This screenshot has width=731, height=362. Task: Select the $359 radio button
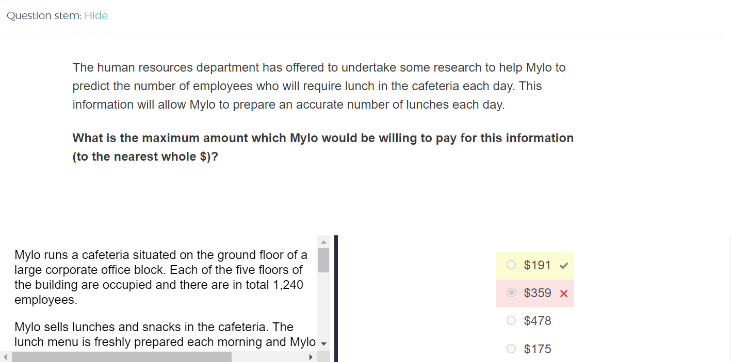[511, 293]
